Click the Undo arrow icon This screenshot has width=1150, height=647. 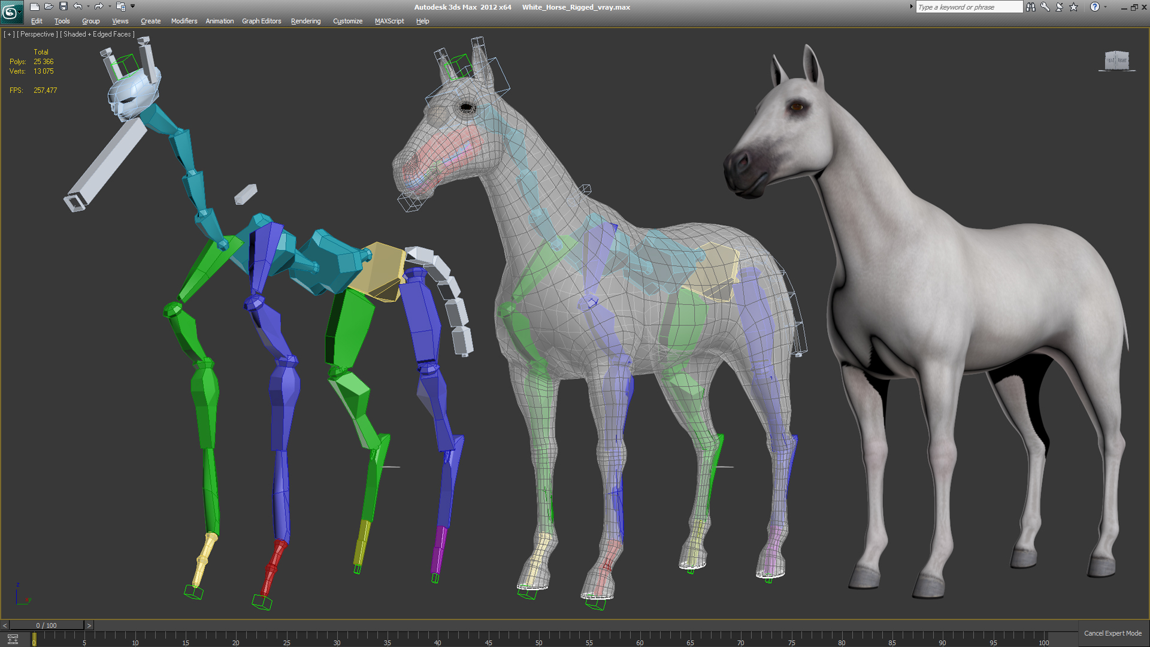tap(78, 7)
